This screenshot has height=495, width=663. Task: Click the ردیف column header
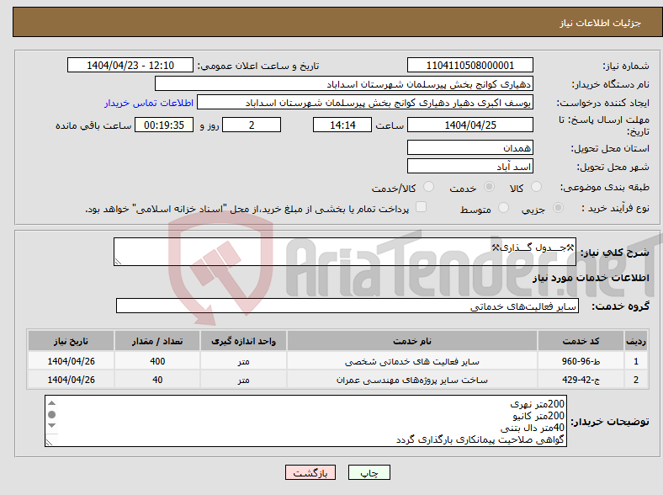tap(636, 341)
